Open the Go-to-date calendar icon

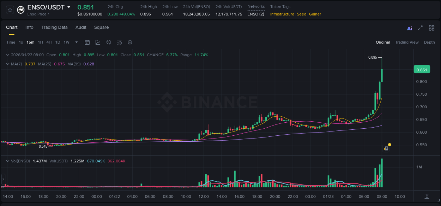(x=87, y=42)
